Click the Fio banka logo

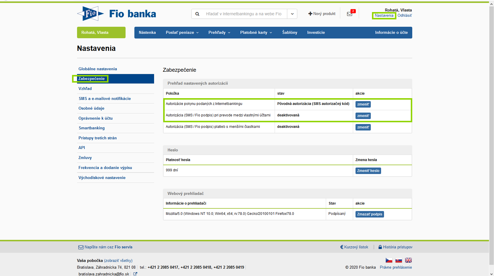point(116,14)
